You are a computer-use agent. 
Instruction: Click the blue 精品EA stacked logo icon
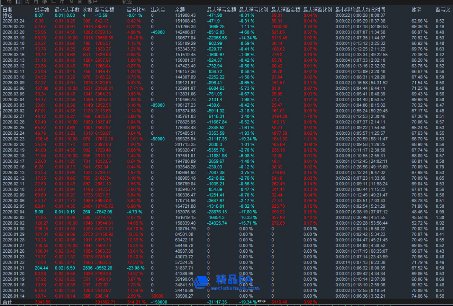(202, 282)
